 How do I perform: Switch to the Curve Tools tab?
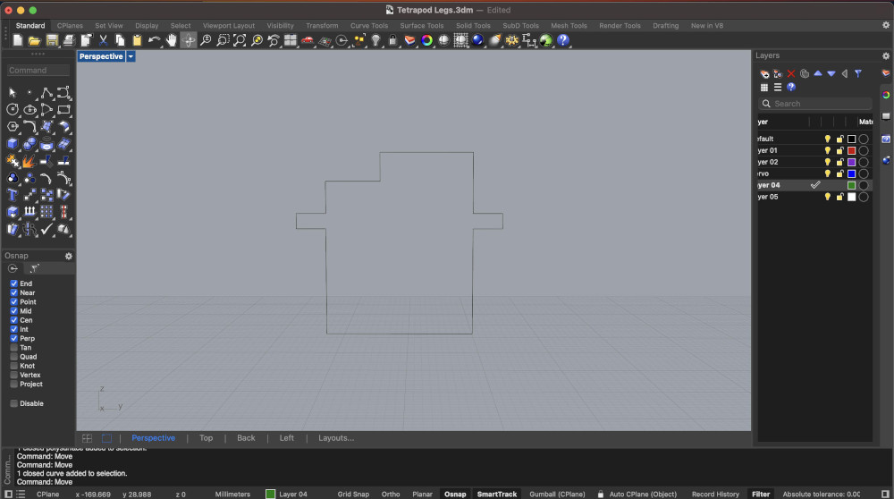coord(369,26)
